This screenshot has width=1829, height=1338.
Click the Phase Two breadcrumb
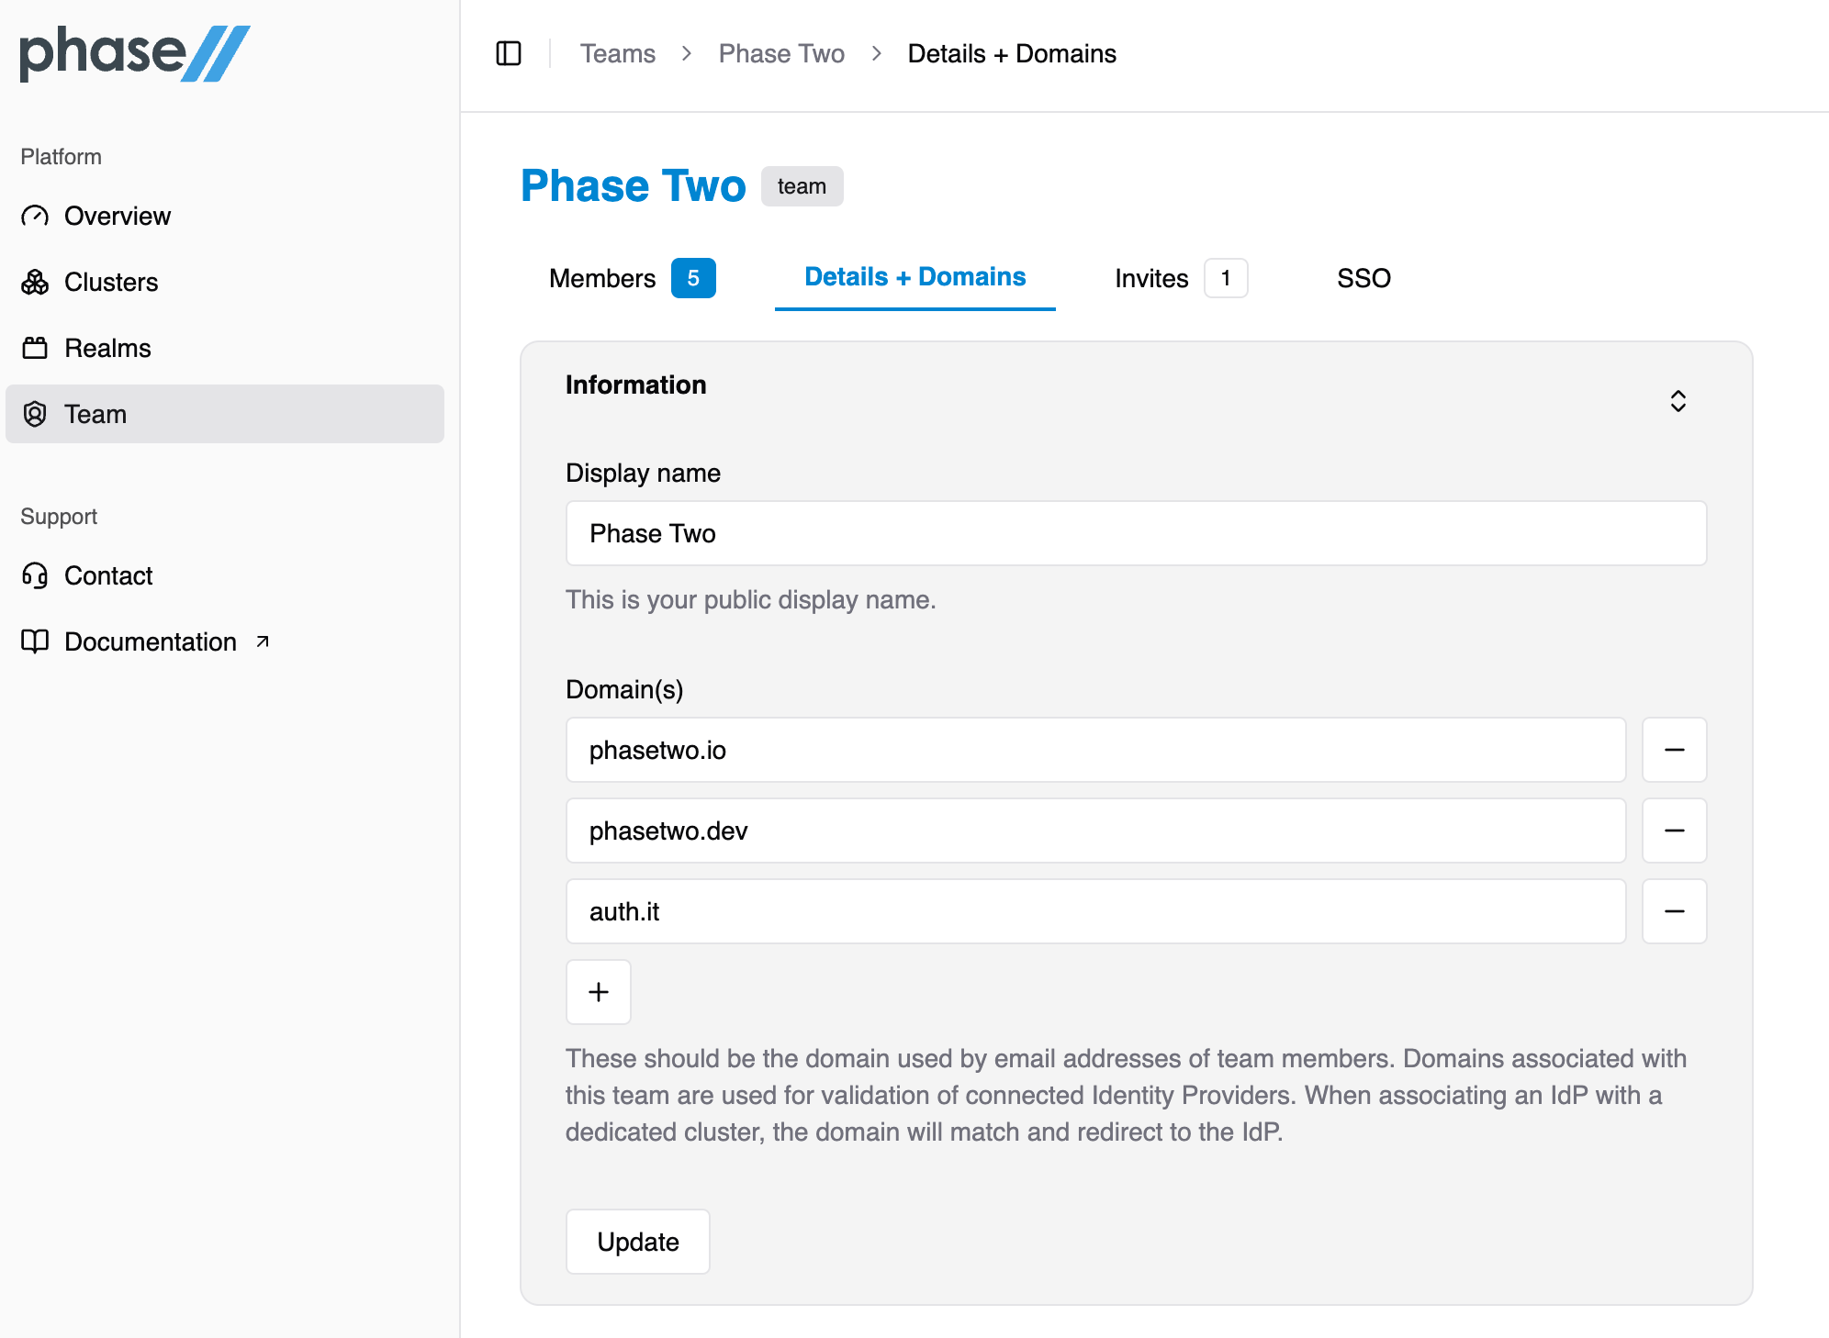pos(781,53)
